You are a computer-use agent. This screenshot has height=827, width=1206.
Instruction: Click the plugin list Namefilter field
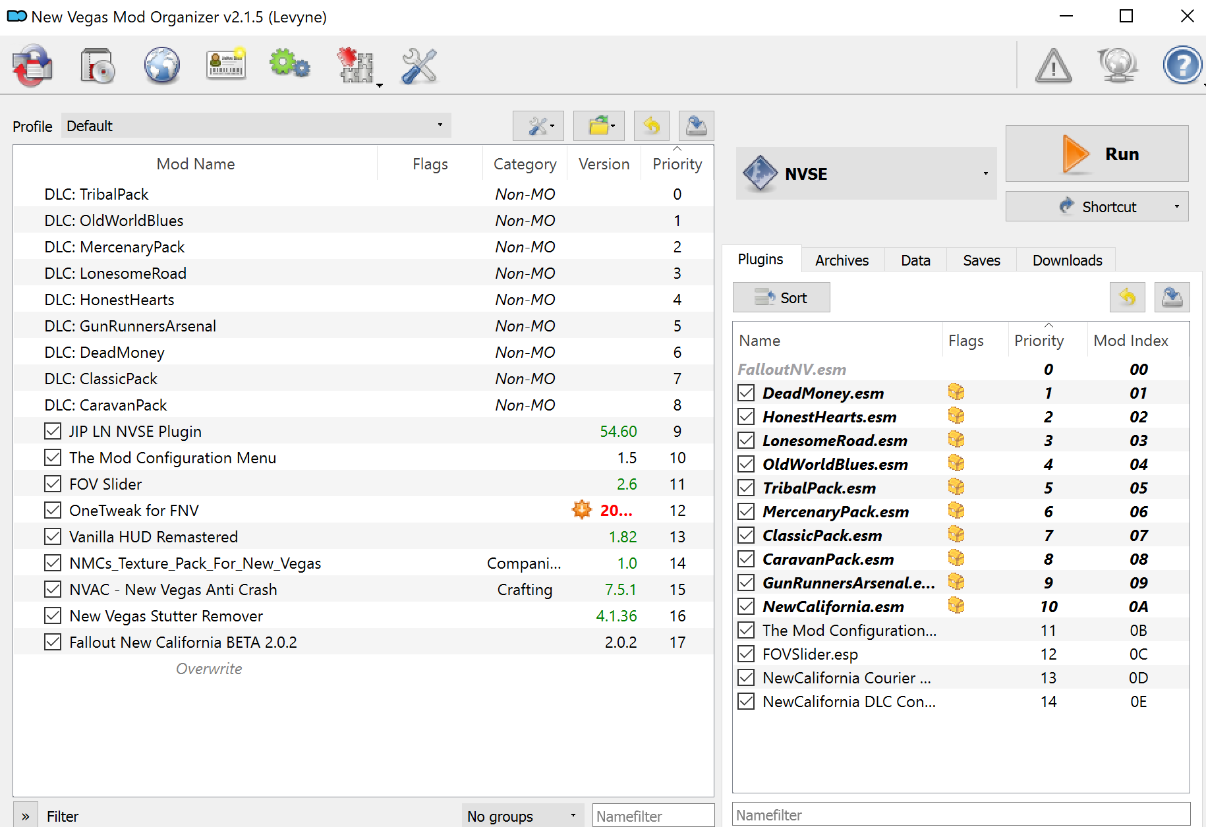(x=961, y=814)
